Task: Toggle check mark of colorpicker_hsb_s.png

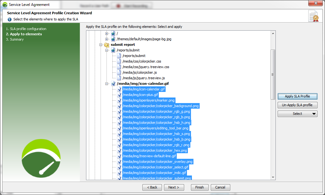Action: pos(119,134)
